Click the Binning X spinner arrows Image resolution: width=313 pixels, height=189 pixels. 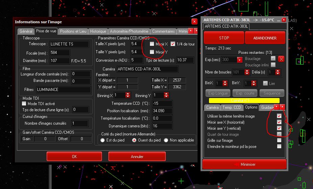(128, 96)
